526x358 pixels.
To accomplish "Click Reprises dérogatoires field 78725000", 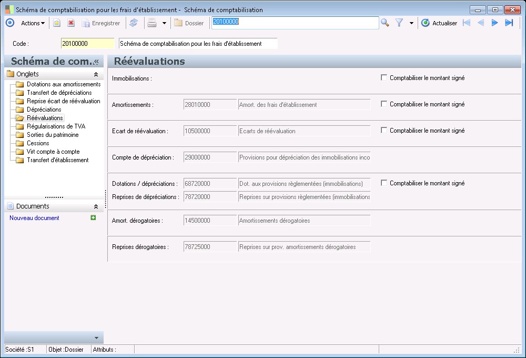I will 210,247.
